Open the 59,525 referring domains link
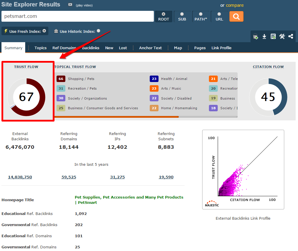Screen dimensions: 298x251 pyautogui.click(x=69, y=177)
